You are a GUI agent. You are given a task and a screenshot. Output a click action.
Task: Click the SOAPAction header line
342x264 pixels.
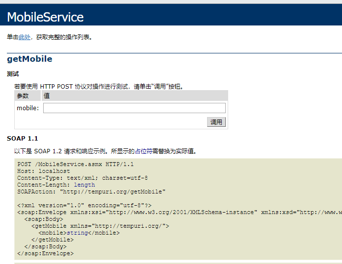(x=91, y=192)
